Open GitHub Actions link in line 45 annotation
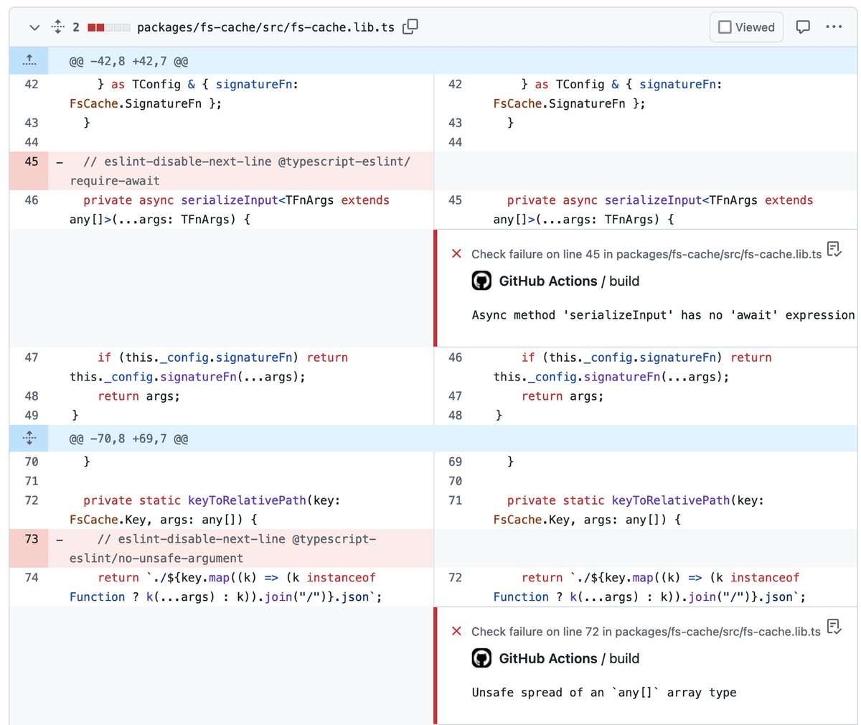Screen dimensions: 861x725 548,281
